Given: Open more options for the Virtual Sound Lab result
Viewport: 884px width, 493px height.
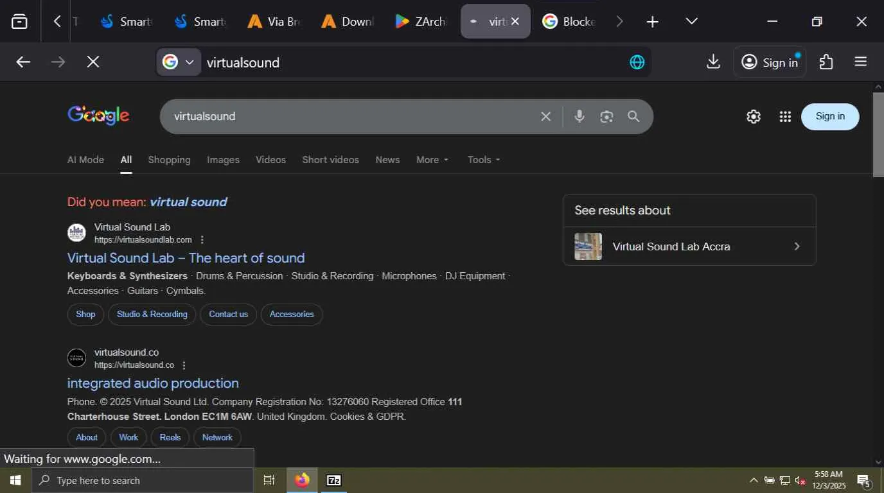Looking at the screenshot, I should [202, 240].
